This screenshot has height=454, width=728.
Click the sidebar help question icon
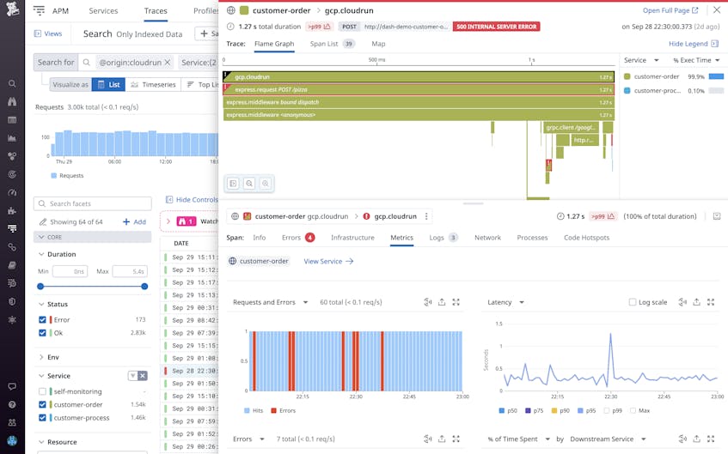[x=12, y=404]
